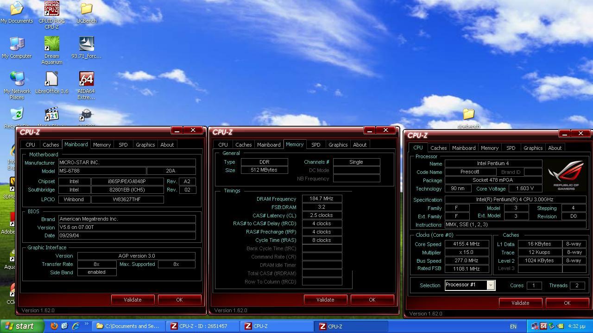Click the AIDA64 system tray icon

coord(543,326)
